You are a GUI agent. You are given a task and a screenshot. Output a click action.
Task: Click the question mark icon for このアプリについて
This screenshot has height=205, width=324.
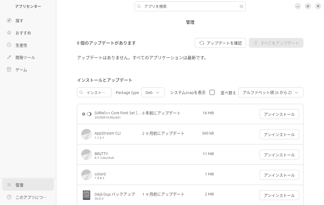coord(9,197)
